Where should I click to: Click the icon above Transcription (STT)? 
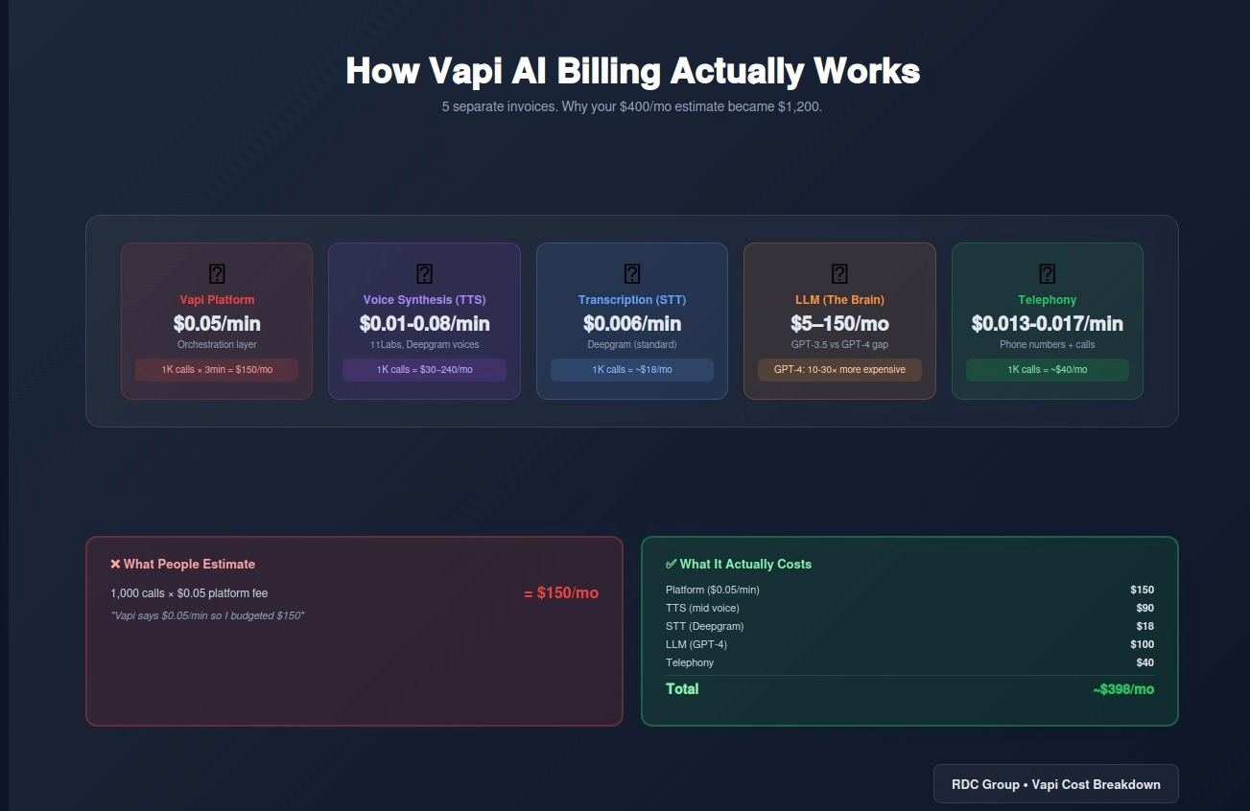point(631,274)
